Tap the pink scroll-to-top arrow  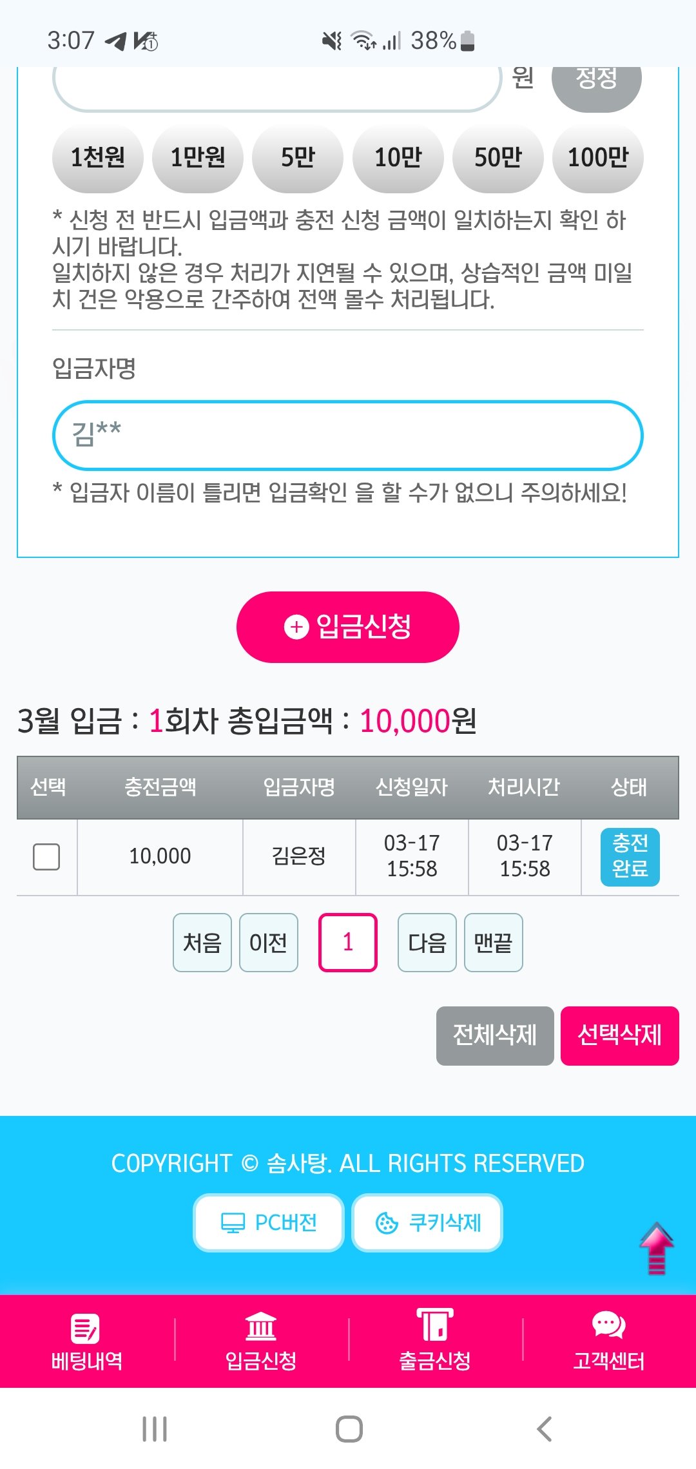tap(656, 1249)
